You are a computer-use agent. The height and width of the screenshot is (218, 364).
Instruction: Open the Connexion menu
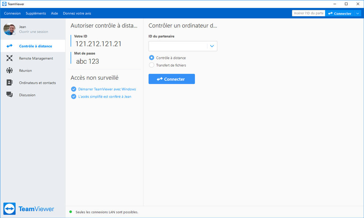coord(12,13)
